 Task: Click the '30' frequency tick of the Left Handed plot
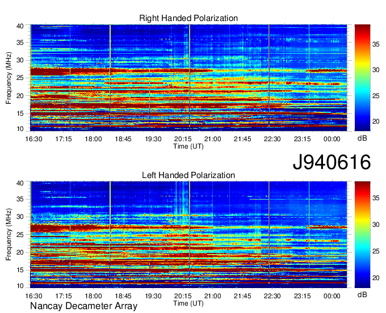coord(20,217)
